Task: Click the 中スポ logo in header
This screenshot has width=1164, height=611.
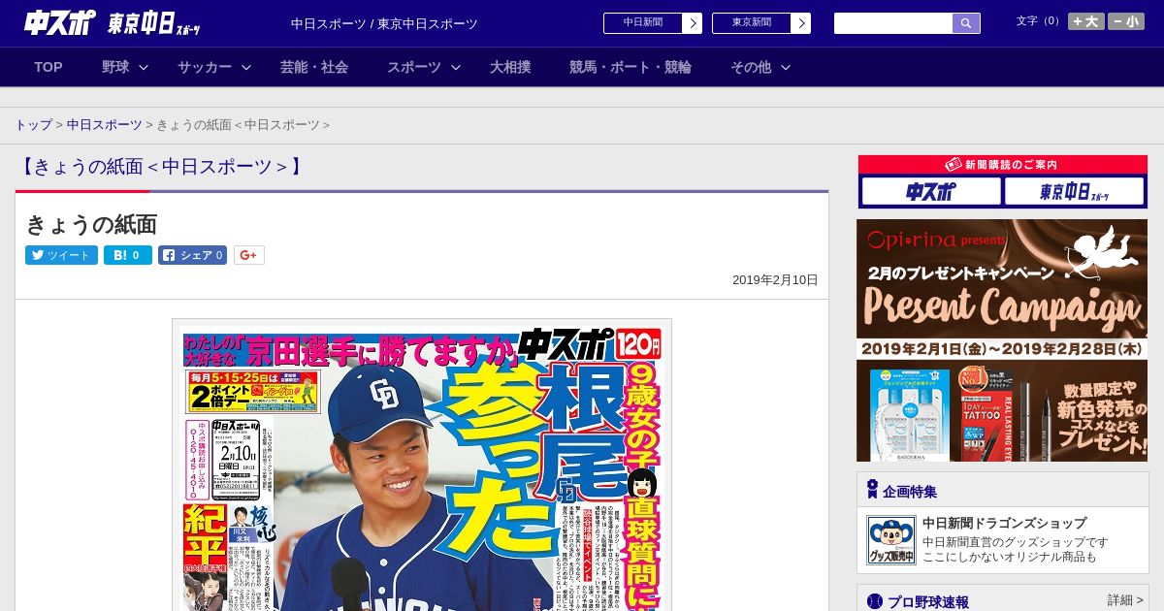Action: pos(59,22)
